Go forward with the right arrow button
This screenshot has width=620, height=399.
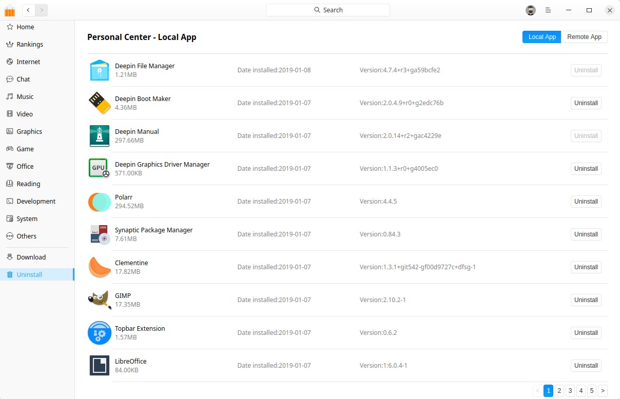(x=42, y=10)
